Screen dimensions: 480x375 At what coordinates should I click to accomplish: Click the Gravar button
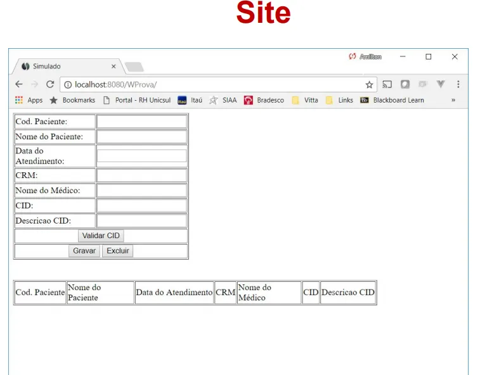tap(84, 251)
